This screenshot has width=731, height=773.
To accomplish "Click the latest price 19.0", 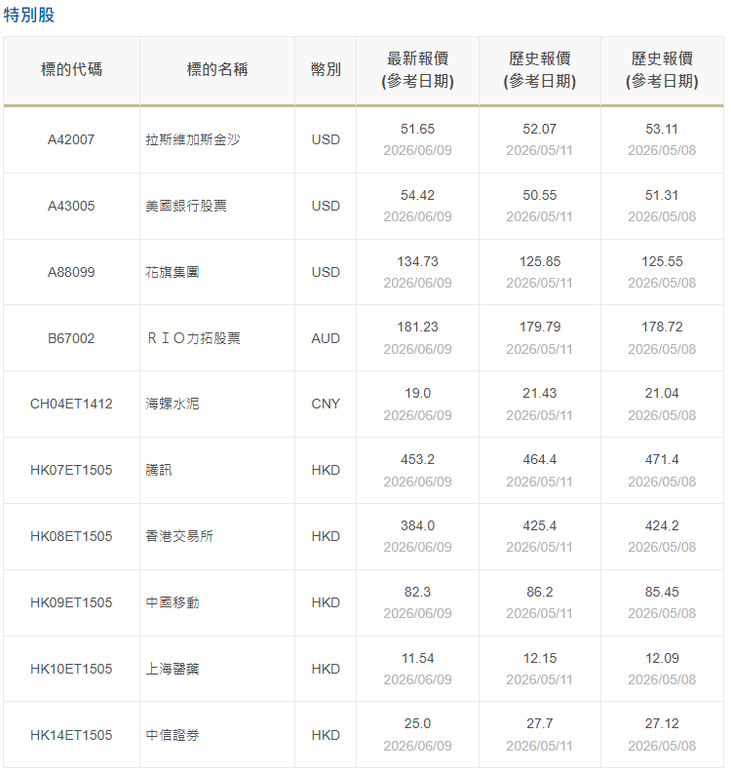I will coord(417,394).
